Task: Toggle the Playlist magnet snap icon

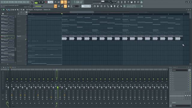Action: 4,10
